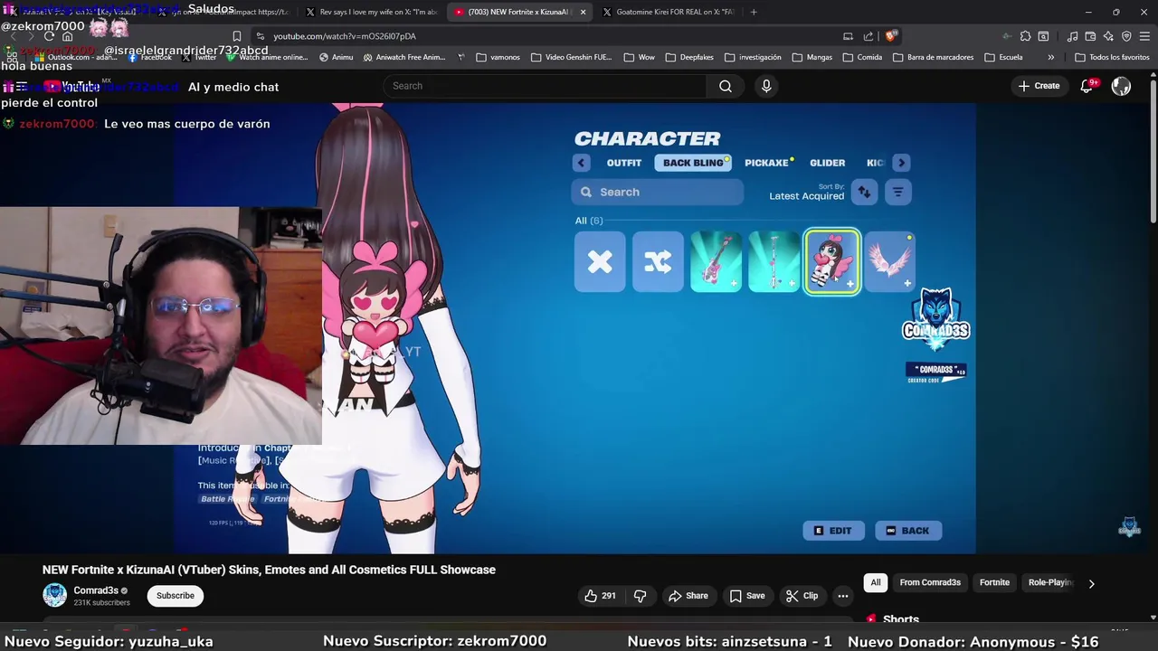Open the sidebar search panel icon
The image size is (1158, 651).
tap(1043, 36)
